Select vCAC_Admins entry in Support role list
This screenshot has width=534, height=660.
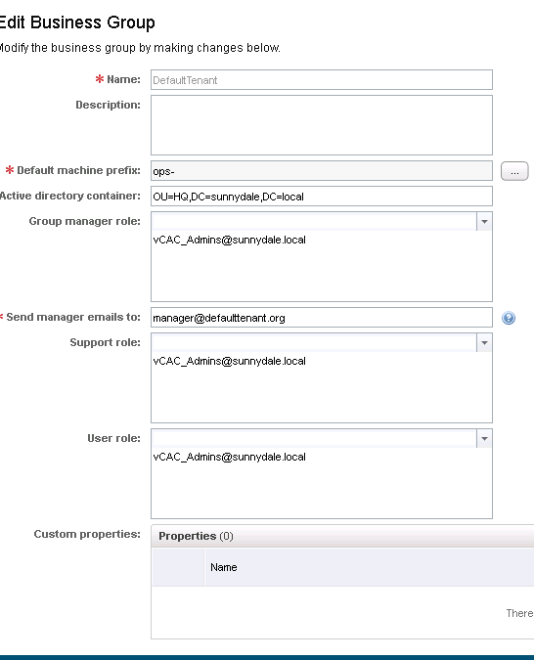(x=230, y=361)
